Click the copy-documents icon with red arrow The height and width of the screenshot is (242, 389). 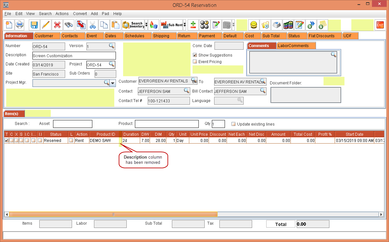[x=81, y=25]
